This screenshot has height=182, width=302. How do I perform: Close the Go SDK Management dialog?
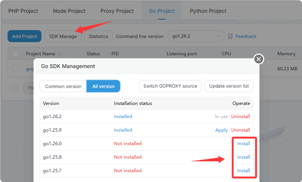point(258,59)
